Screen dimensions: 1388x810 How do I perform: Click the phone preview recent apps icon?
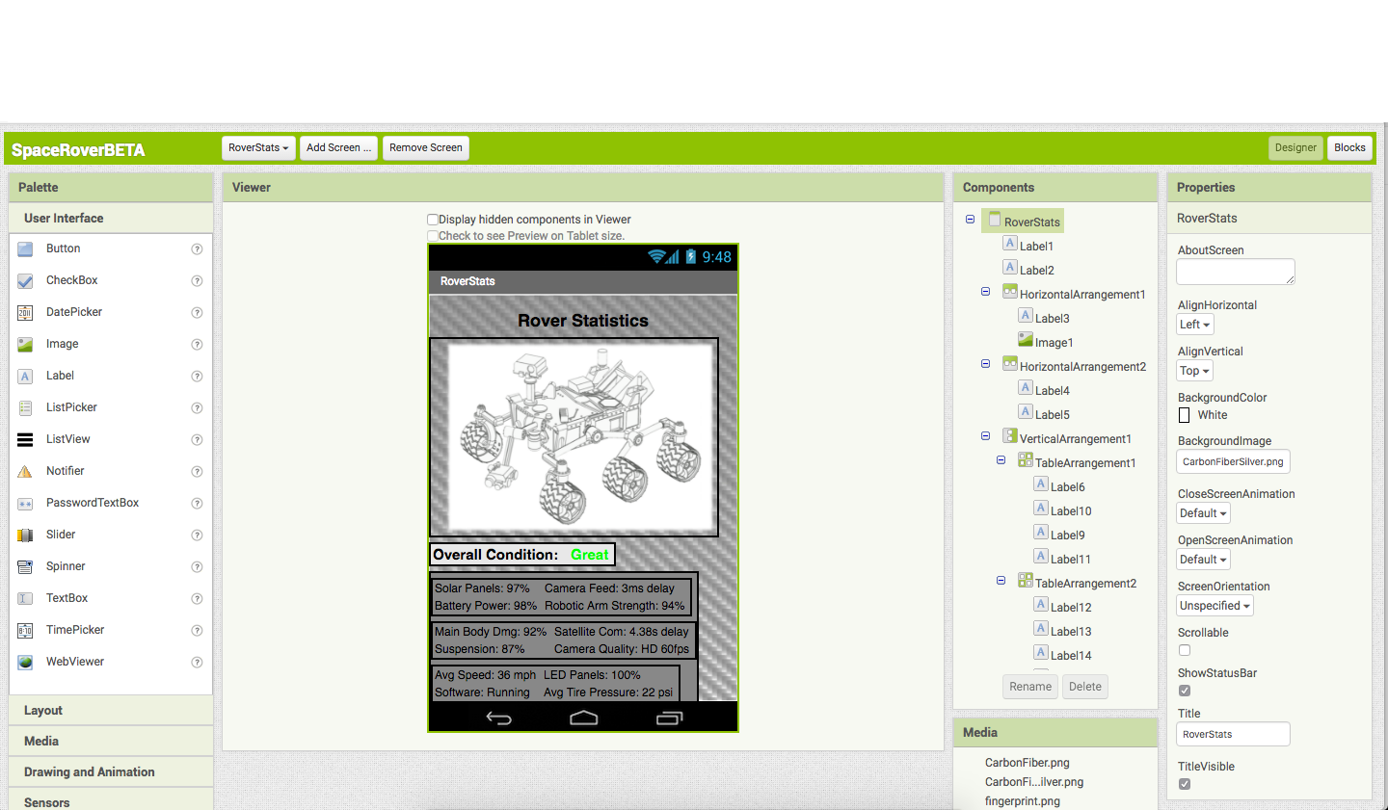coord(669,718)
